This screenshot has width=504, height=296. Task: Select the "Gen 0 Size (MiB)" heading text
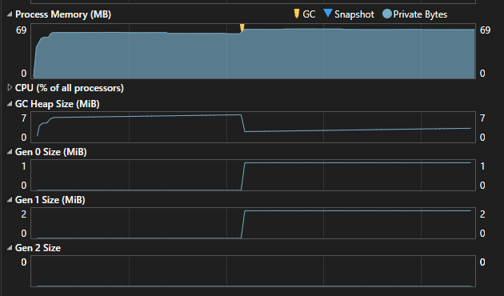click(50, 152)
